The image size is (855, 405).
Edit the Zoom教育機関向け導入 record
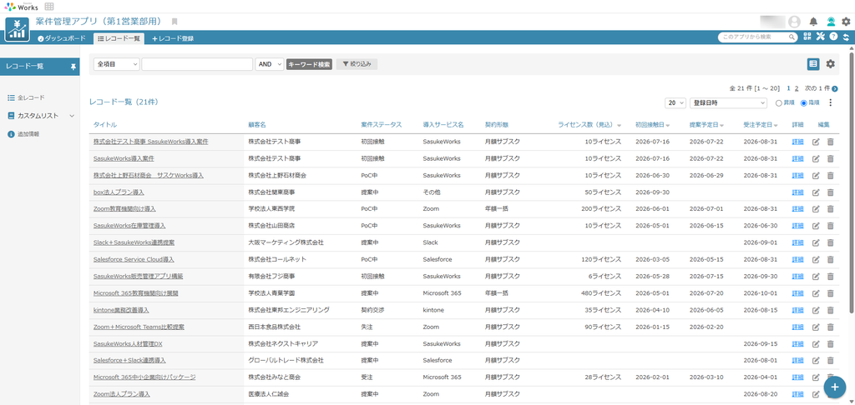tap(816, 209)
